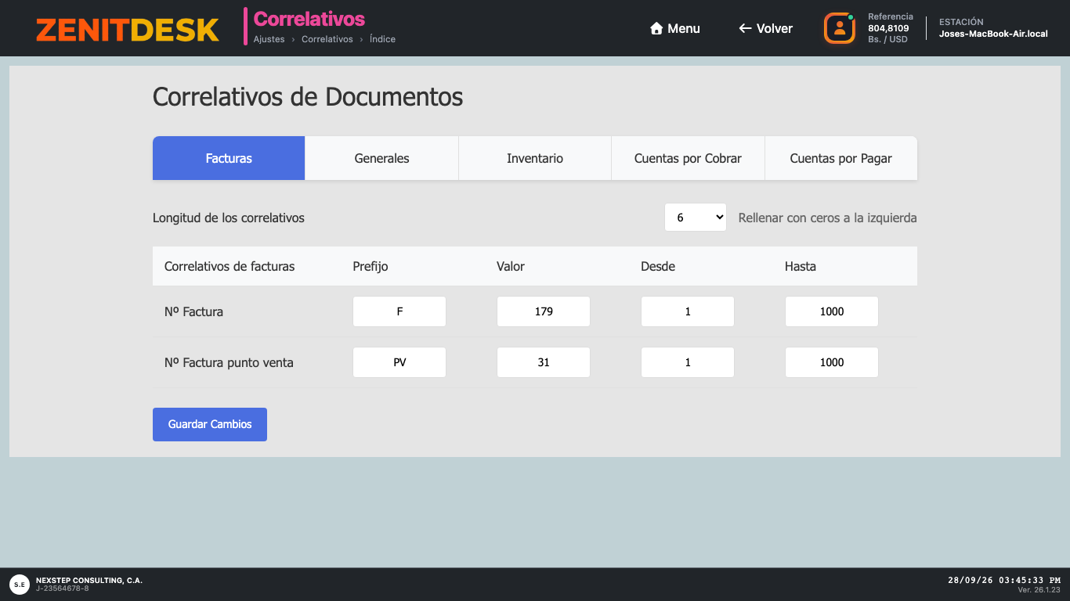Click the ESTACIÓN label in header
The image size is (1070, 601).
961,22
